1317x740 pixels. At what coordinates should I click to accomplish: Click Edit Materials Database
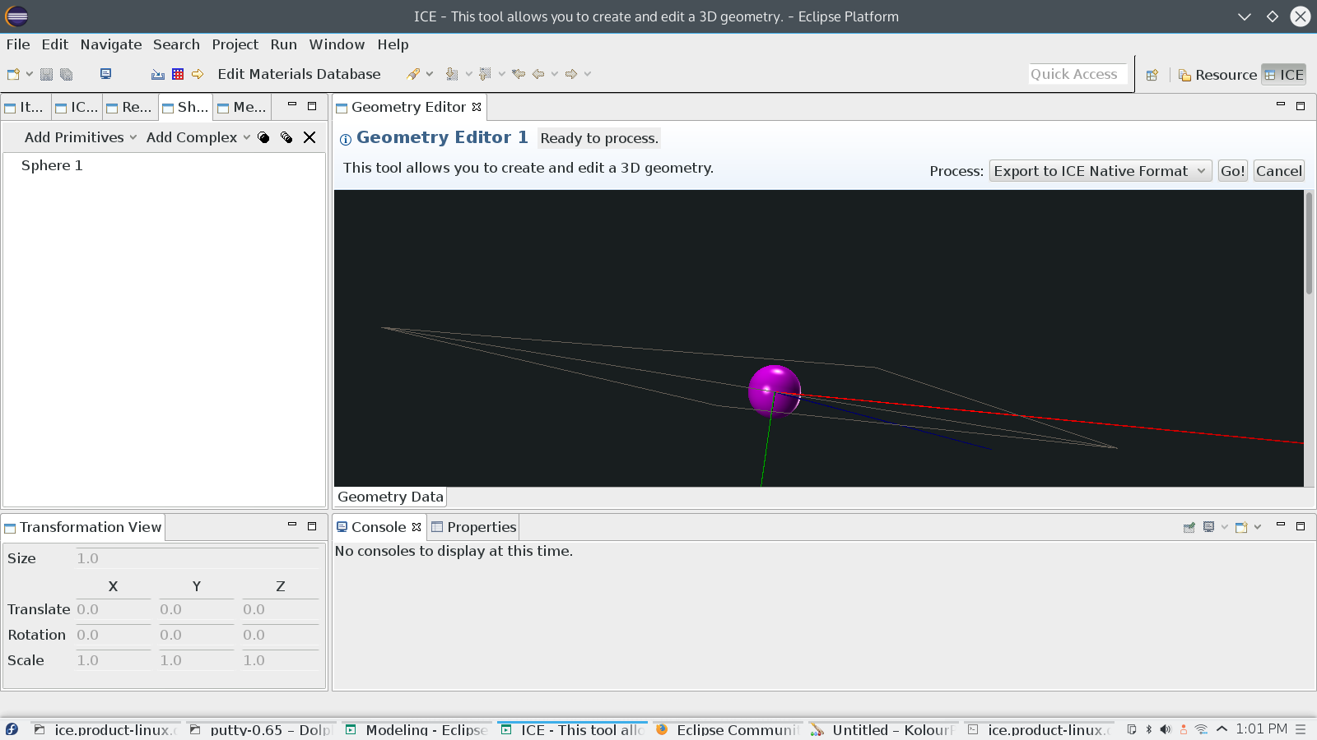(x=299, y=74)
